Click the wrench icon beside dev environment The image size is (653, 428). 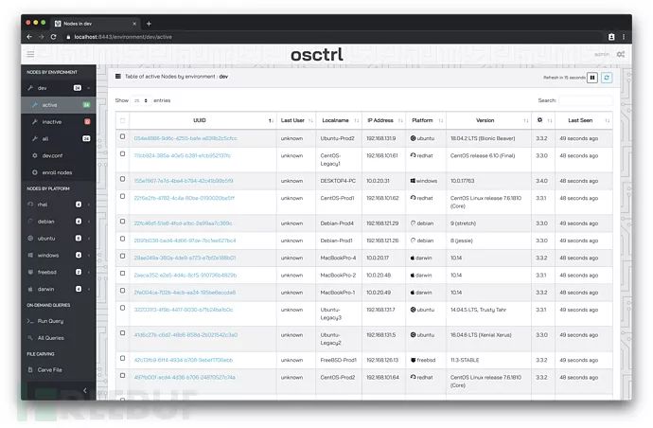(30, 88)
